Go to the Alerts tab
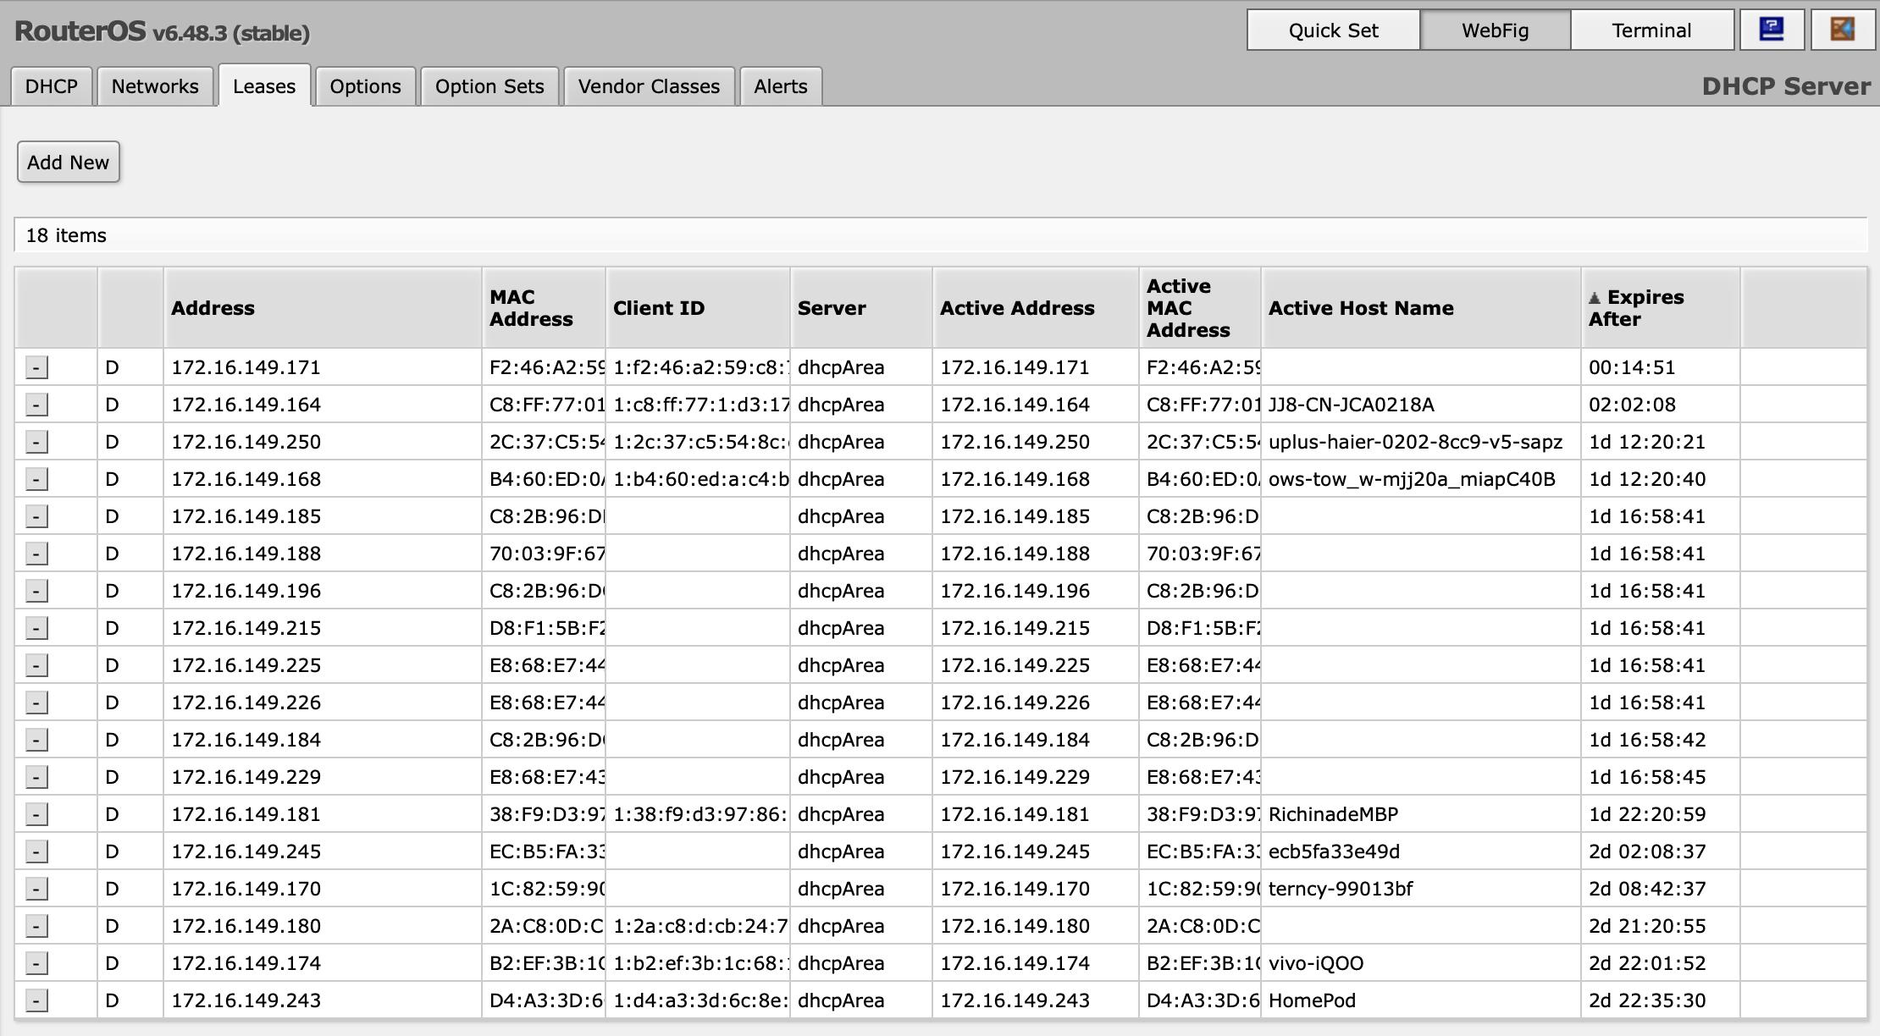This screenshot has width=1880, height=1036. (780, 86)
